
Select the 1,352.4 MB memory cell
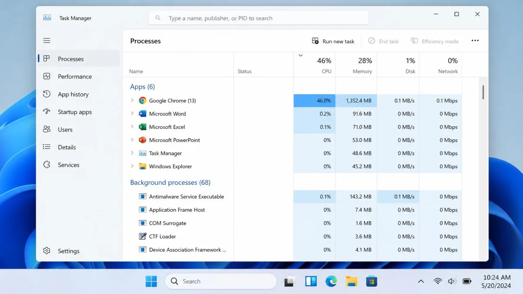click(356, 101)
